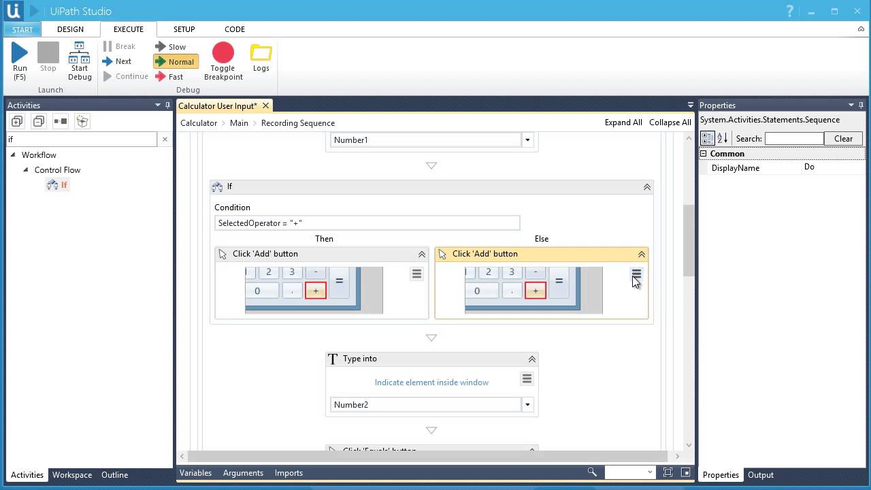
Task: Toggle the overview minimap icon
Action: [x=685, y=472]
